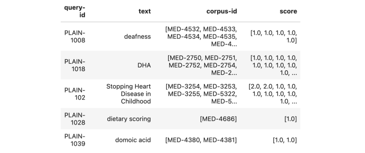Select 'Stopping Heart Disease in Childhood' cell
Viewport: 365px width, 153px height.
tap(128, 94)
